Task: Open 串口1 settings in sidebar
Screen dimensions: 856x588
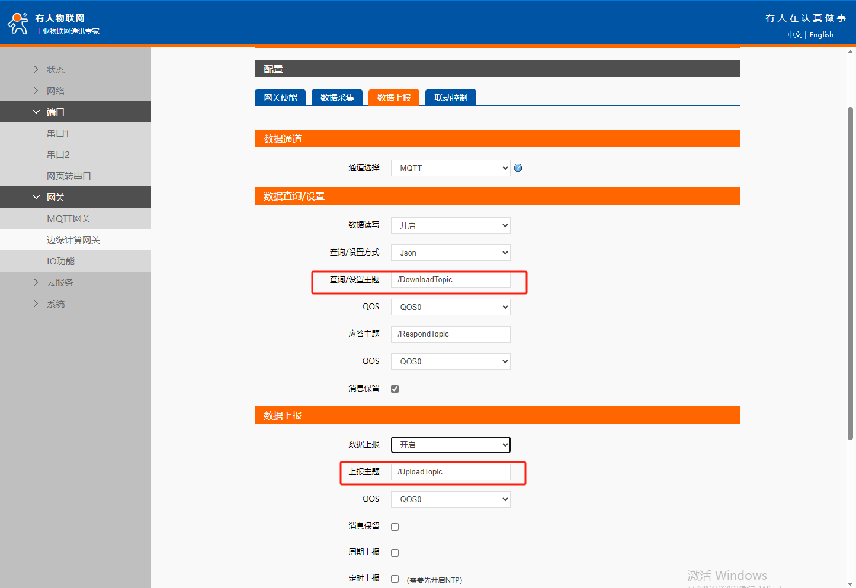Action: [58, 134]
